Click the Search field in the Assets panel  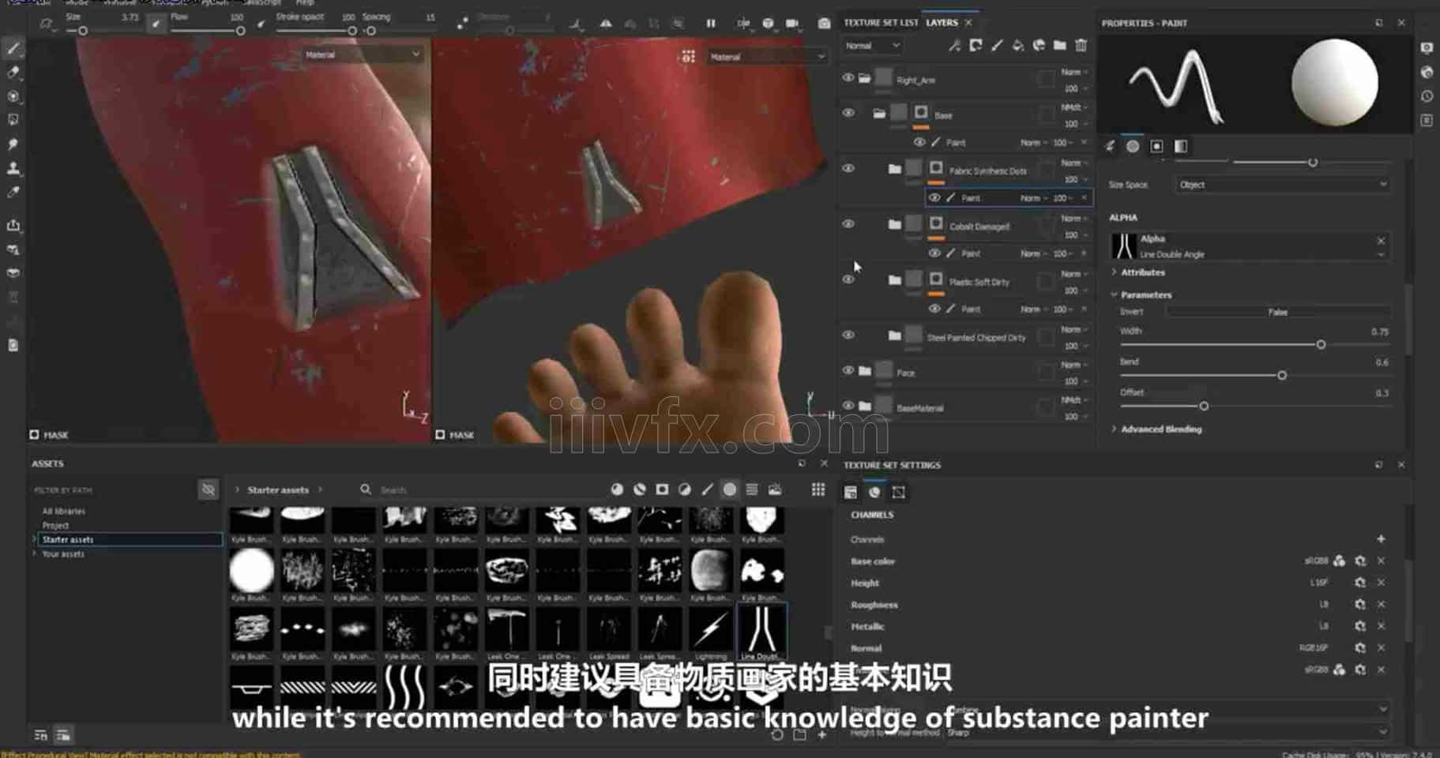coord(482,490)
